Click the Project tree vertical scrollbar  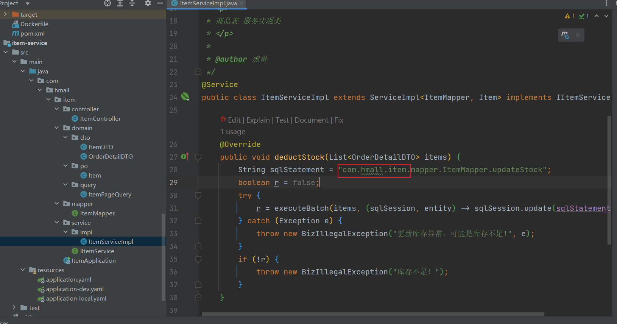[164, 257]
